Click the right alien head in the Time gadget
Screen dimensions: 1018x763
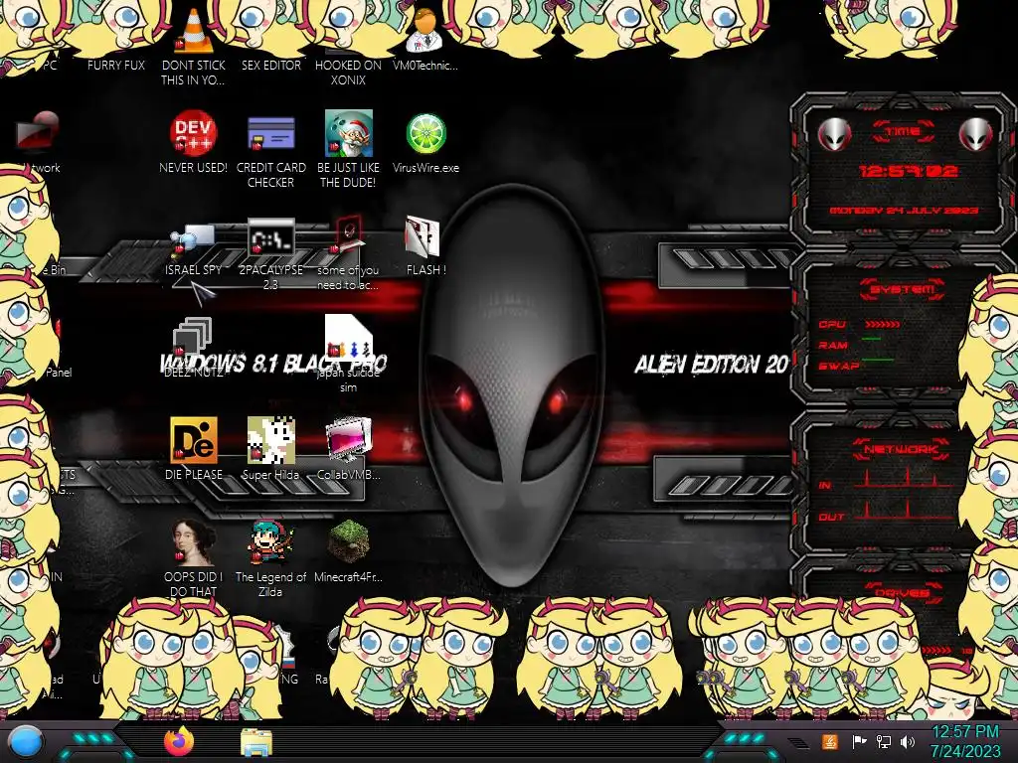976,135
